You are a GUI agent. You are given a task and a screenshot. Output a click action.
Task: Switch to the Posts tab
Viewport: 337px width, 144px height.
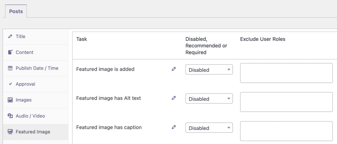[16, 12]
